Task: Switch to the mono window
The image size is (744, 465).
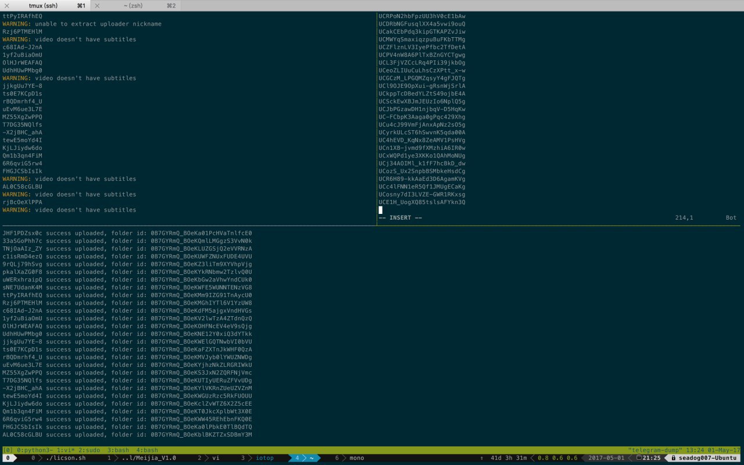Action: pos(356,458)
